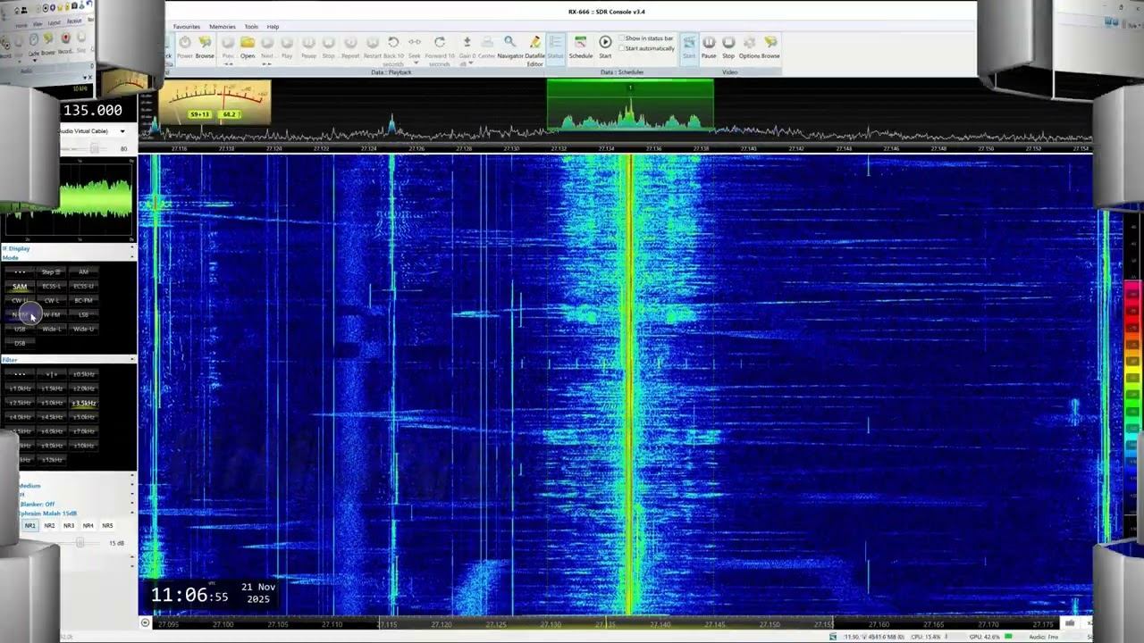Viewport: 1144px width, 643px height.
Task: Select AM demodulation mode
Action: pos(83,272)
